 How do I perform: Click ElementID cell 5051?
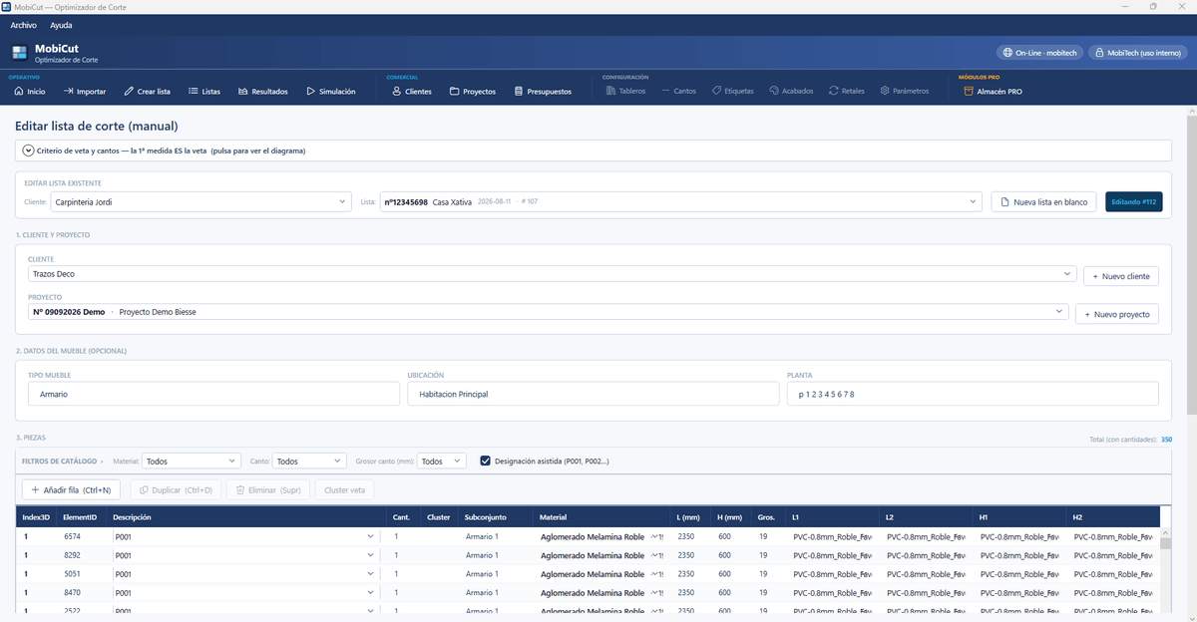pos(72,574)
